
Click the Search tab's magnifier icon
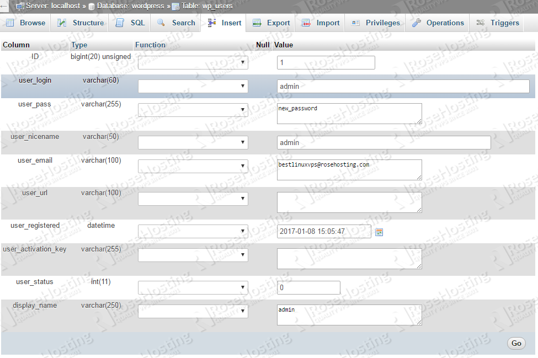161,23
